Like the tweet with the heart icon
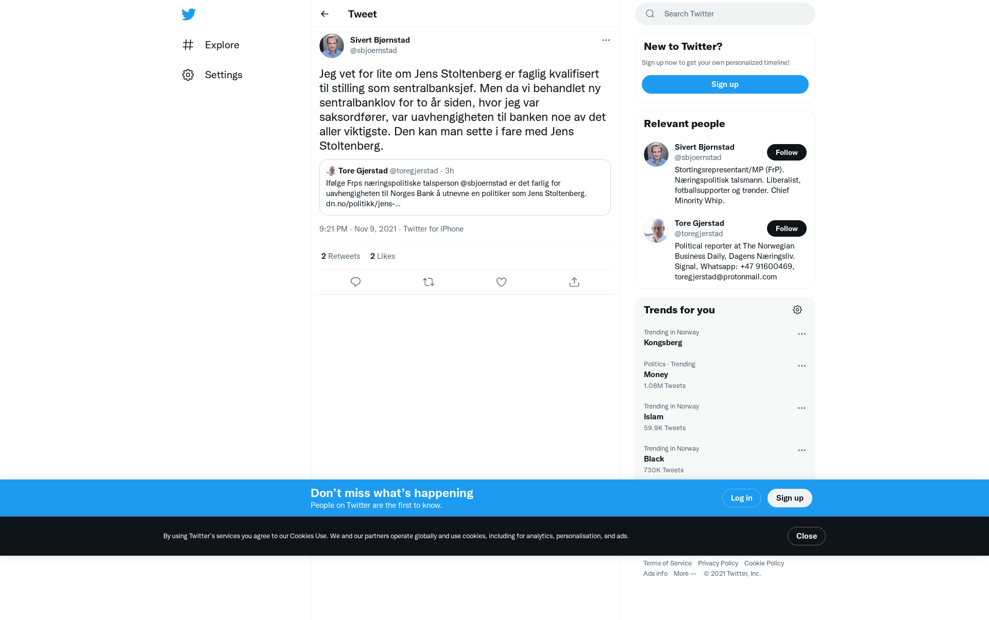This screenshot has width=989, height=620. (501, 282)
